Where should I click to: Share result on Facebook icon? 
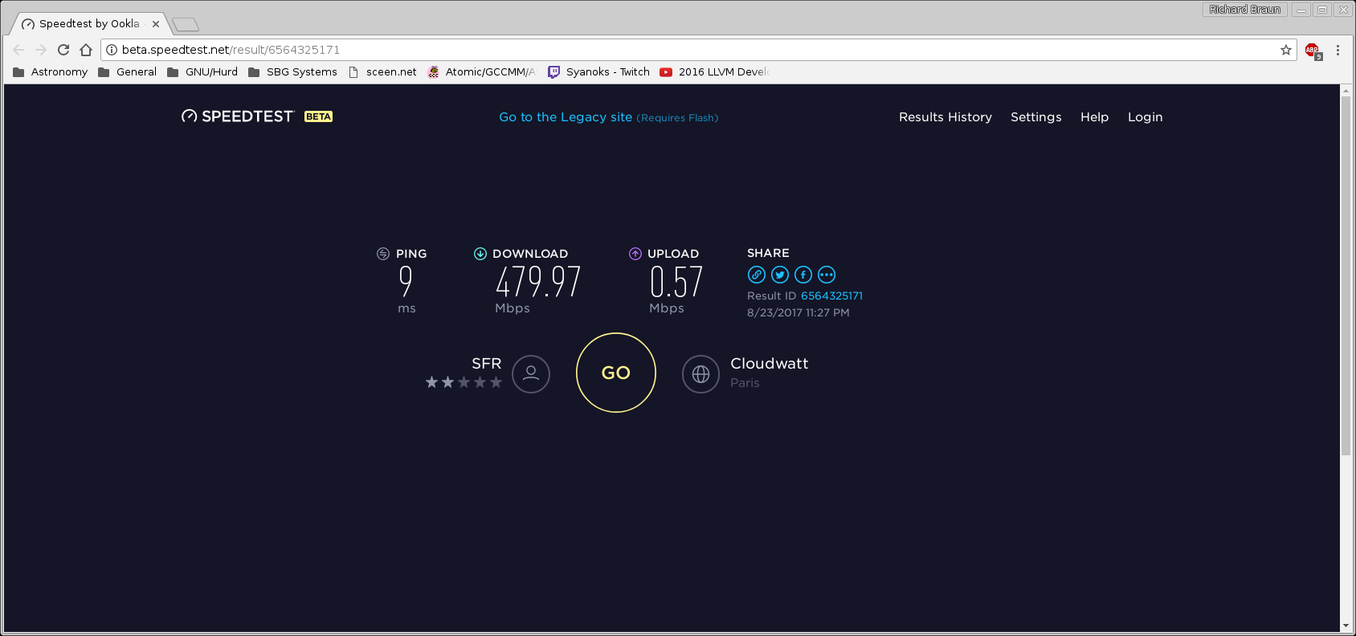(x=803, y=275)
